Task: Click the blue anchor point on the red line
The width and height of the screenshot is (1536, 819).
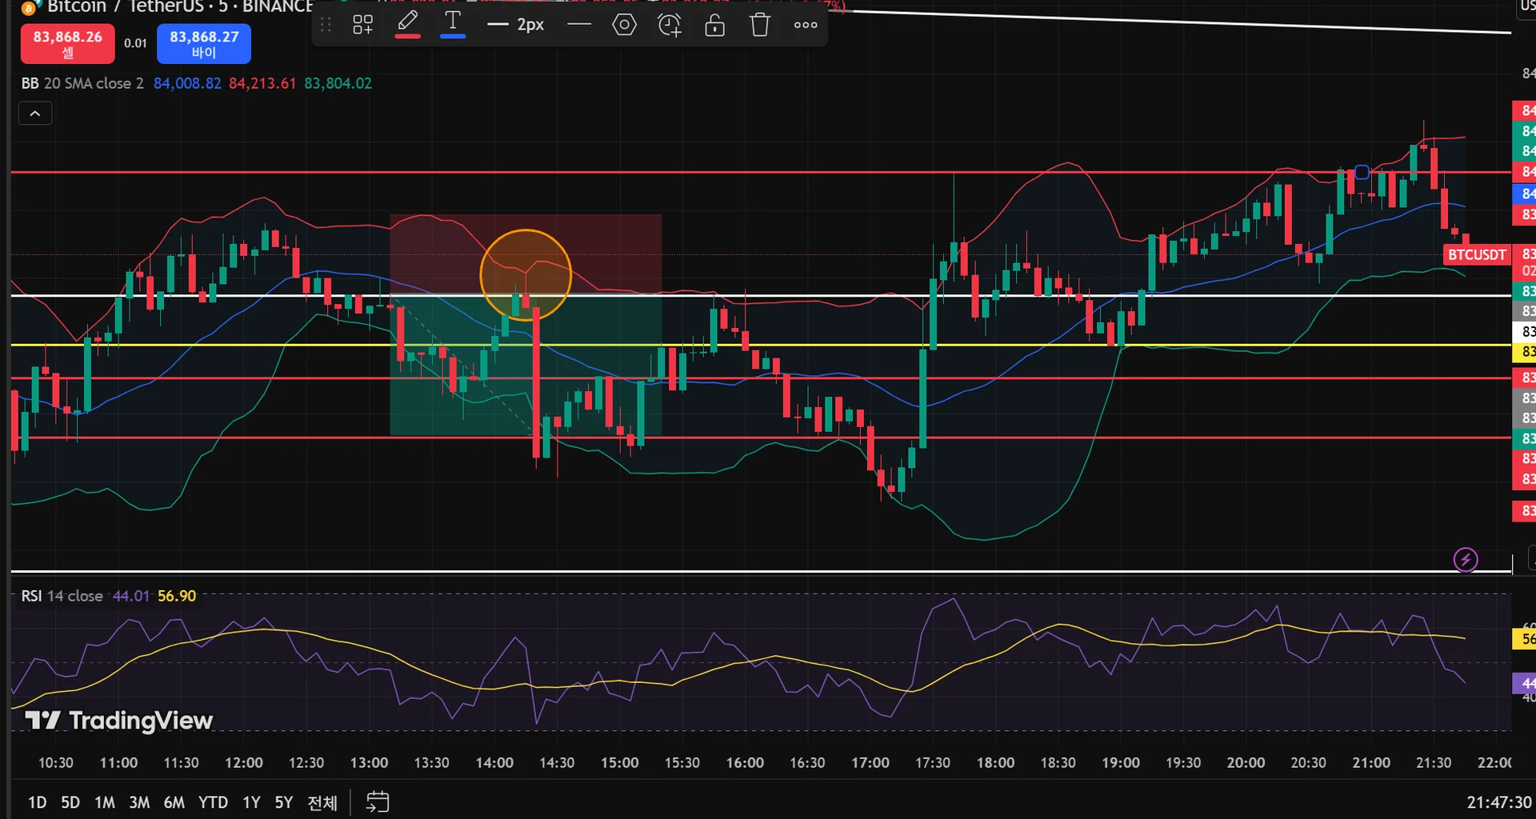Action: [1362, 172]
